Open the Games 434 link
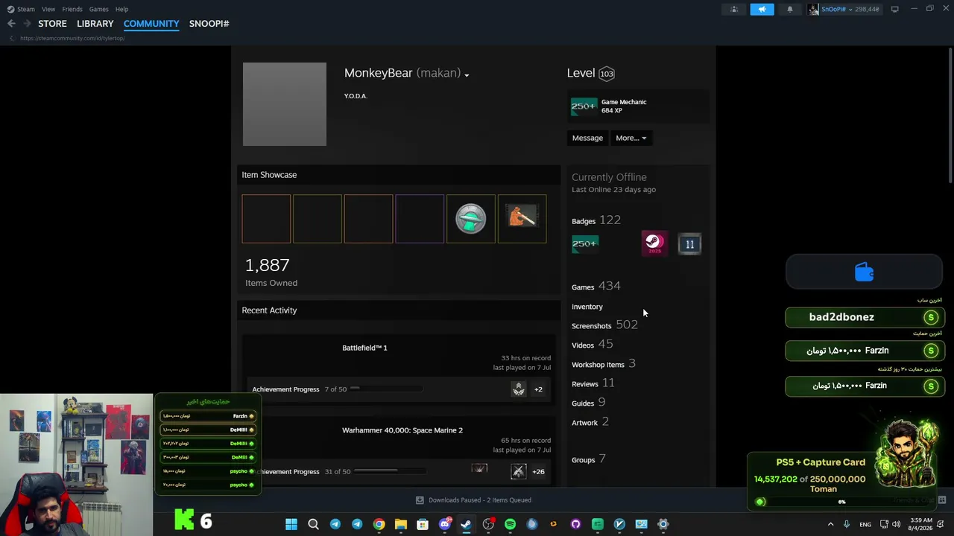Viewport: 954px width, 536px height. (596, 287)
